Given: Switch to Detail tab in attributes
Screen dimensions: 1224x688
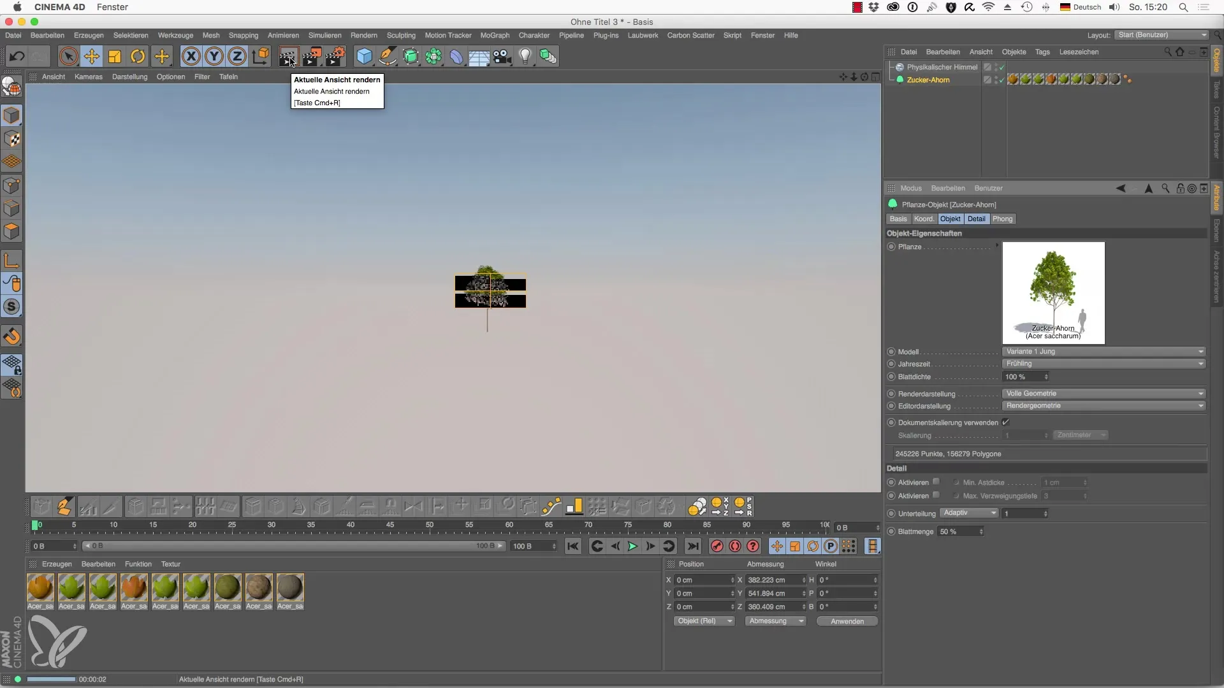Looking at the screenshot, I should click(976, 219).
